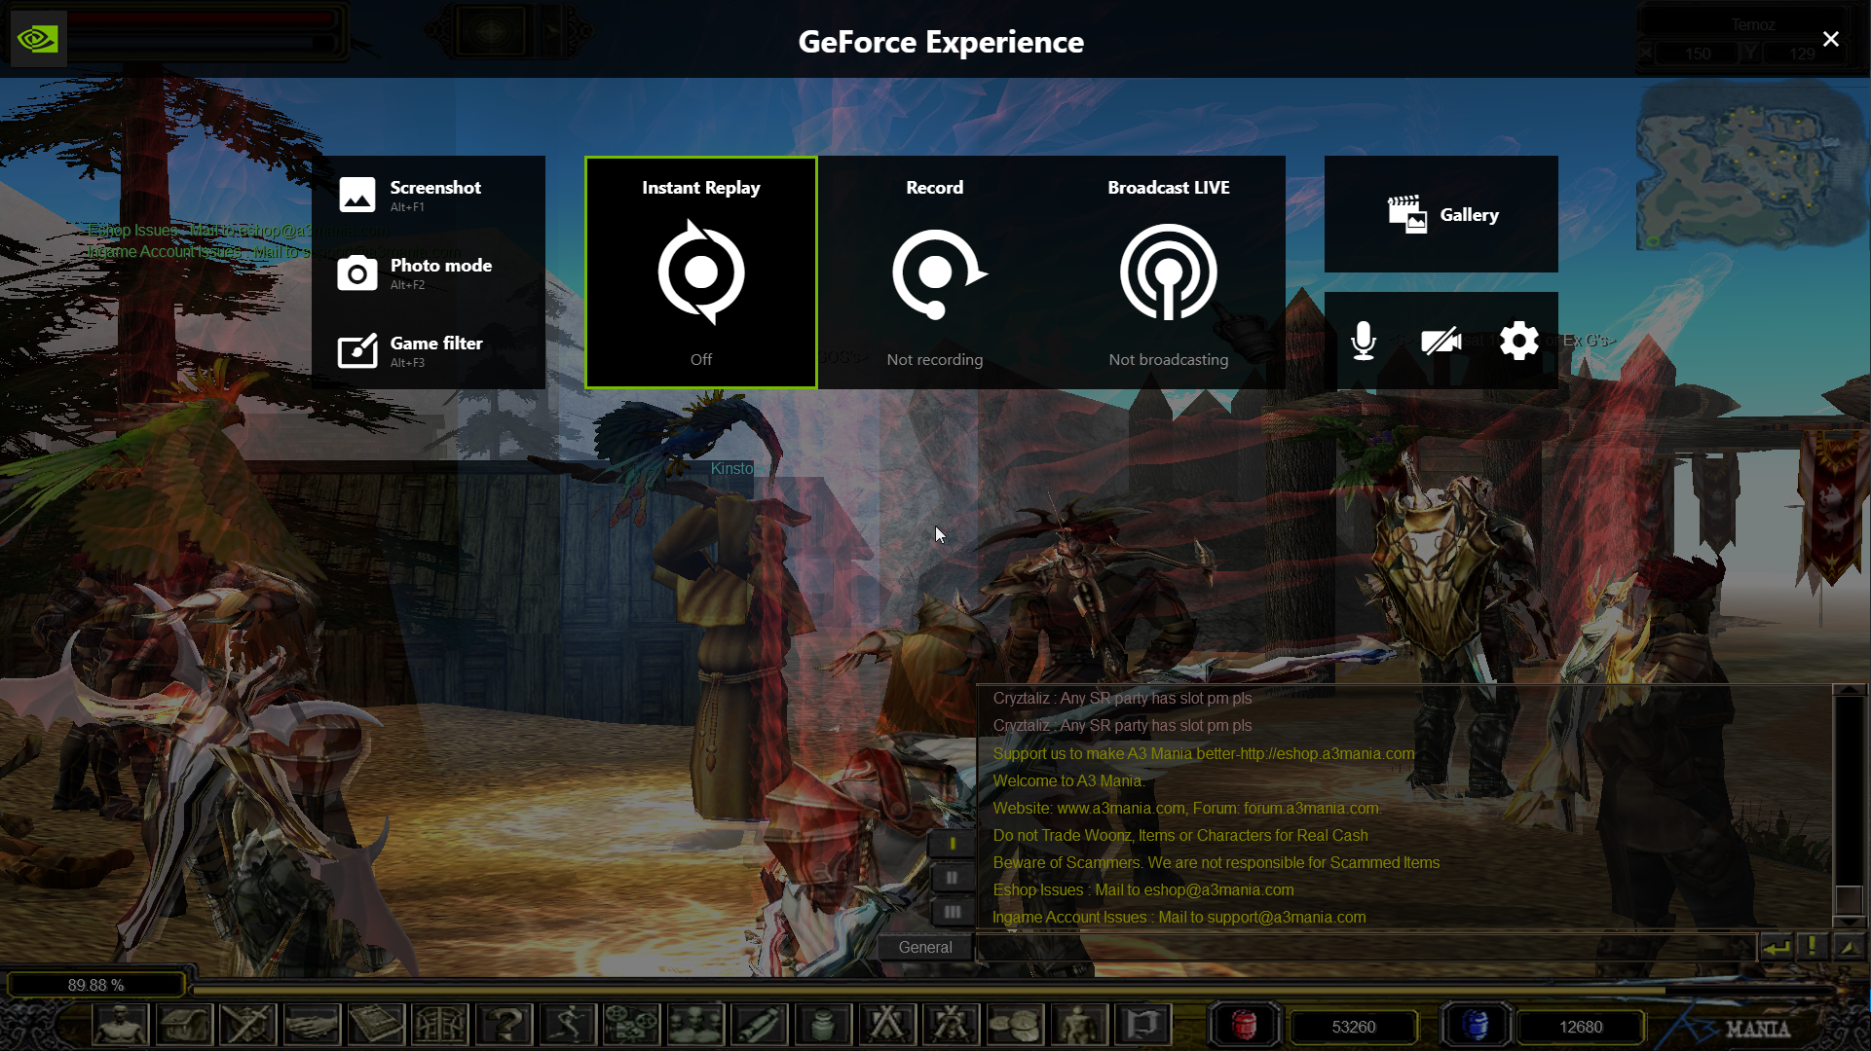Image resolution: width=1871 pixels, height=1051 pixels.
Task: Open overlay settings via the gear icon
Action: pyautogui.click(x=1519, y=341)
